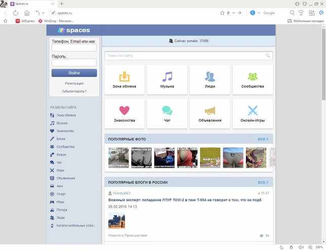Open the Зона обмена tile
The width and height of the screenshot is (326, 250).
click(125, 80)
